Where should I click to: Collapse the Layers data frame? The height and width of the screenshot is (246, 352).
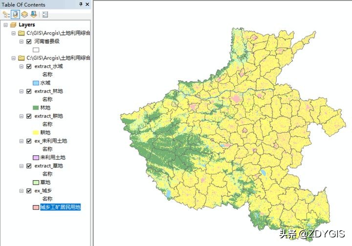5,25
